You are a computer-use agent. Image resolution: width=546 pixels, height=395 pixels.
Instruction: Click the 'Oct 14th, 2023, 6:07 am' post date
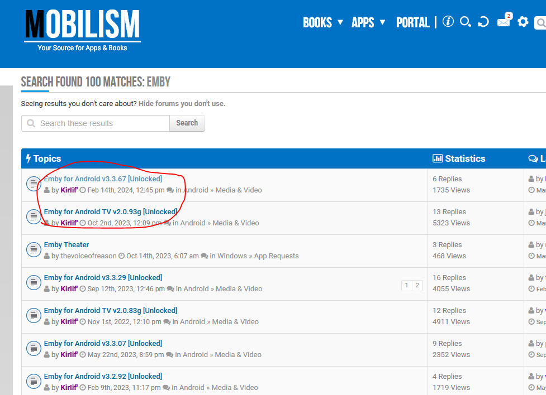coord(163,256)
